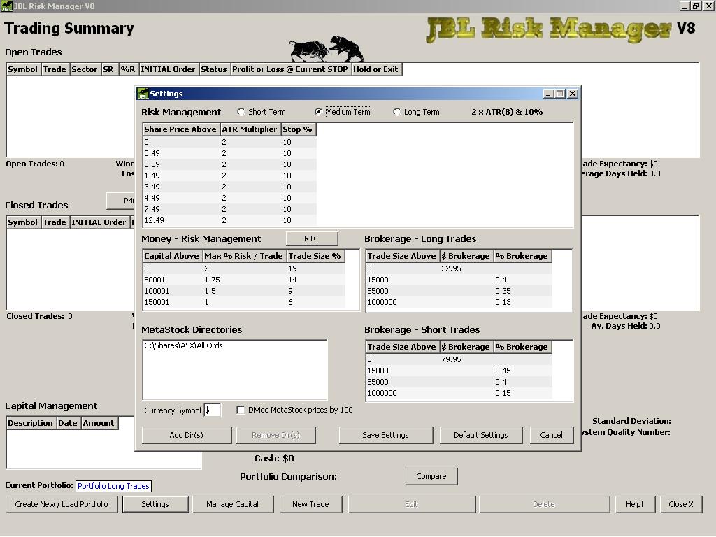
Task: Close the Settings dialog window
Action: [x=573, y=94]
